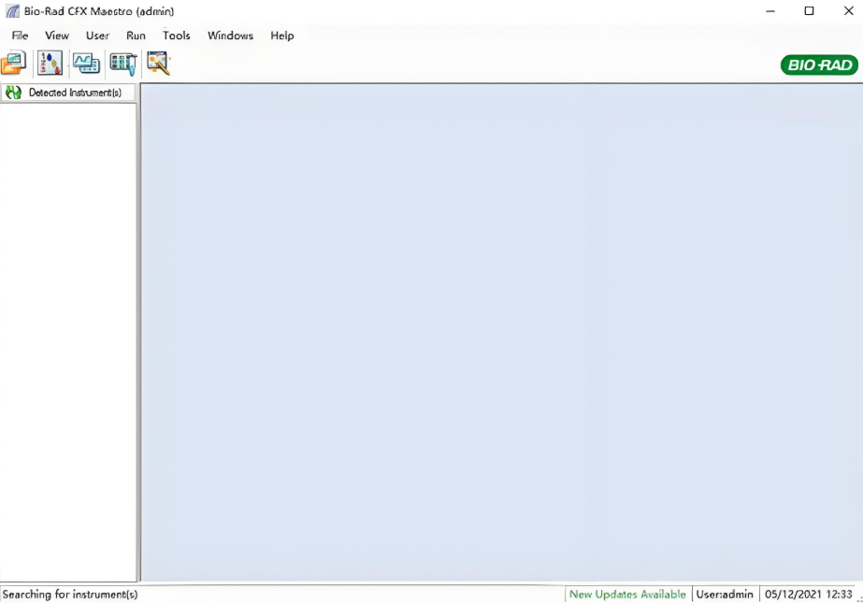Viewport: 863px width, 603px height.
Task: Click the User:admin status bar entry
Action: (x=725, y=595)
